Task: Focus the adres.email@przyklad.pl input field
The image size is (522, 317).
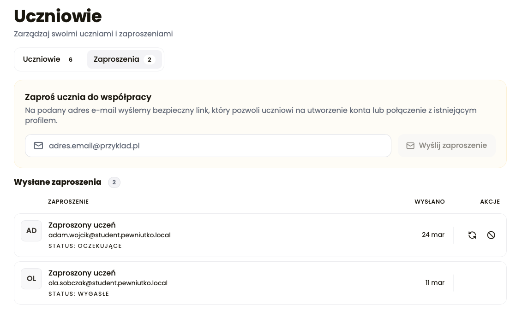Action: coord(208,146)
